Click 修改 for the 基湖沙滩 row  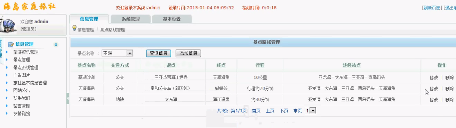pyautogui.click(x=434, y=77)
